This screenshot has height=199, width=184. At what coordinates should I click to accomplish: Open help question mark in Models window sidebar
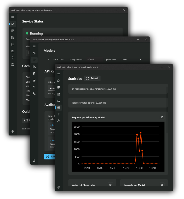[34, 87]
